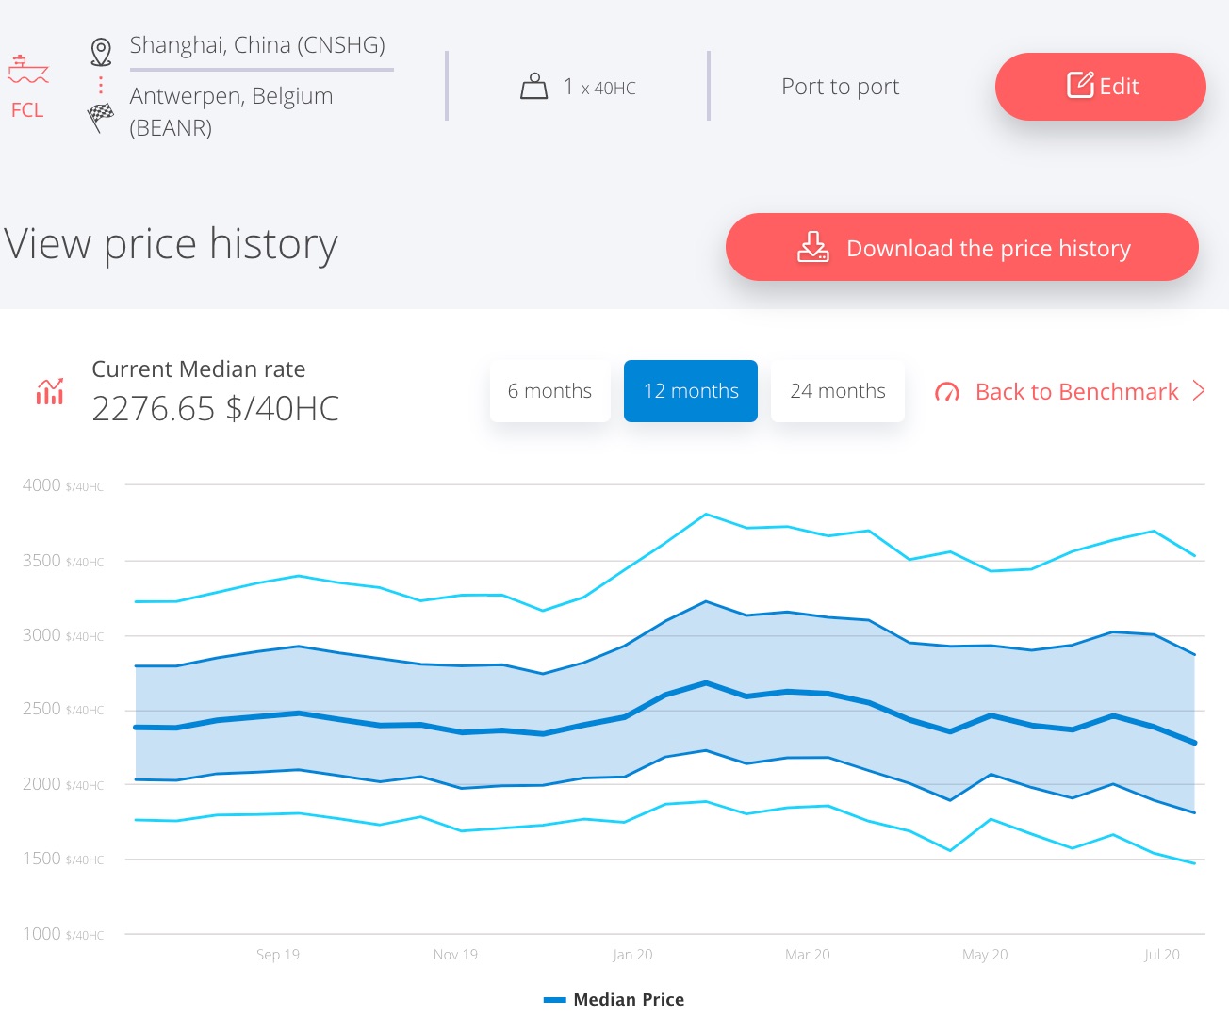Click the Shanghai, China (CNSHG) origin text
The width and height of the screenshot is (1229, 1016).
tap(257, 45)
